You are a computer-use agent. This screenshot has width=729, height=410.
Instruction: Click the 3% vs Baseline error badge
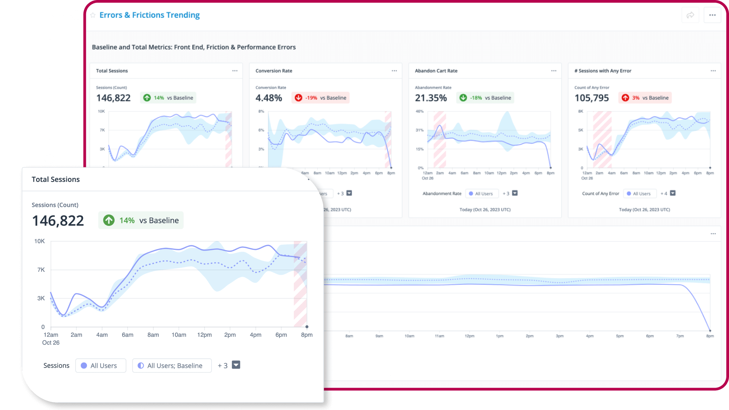point(645,98)
